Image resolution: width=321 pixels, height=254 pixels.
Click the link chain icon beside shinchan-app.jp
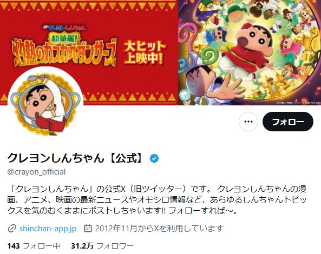(x=12, y=229)
